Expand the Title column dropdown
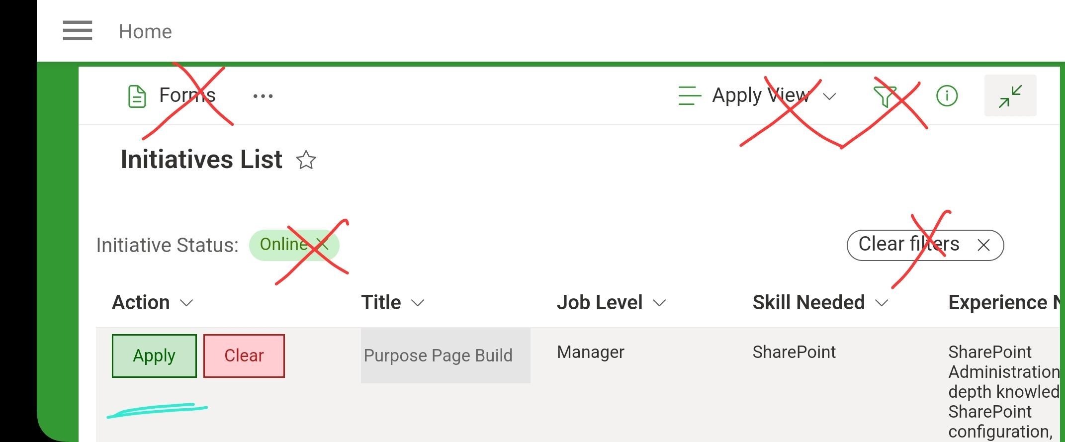The height and width of the screenshot is (442, 1065). point(418,302)
